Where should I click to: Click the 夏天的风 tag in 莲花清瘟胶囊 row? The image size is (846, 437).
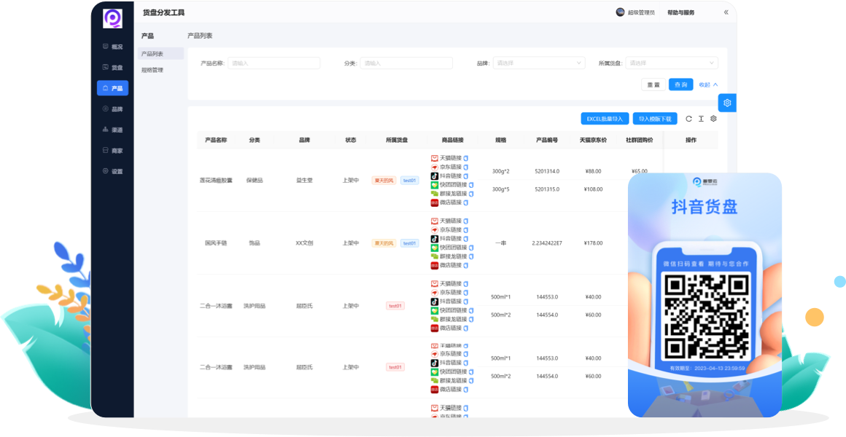point(384,181)
